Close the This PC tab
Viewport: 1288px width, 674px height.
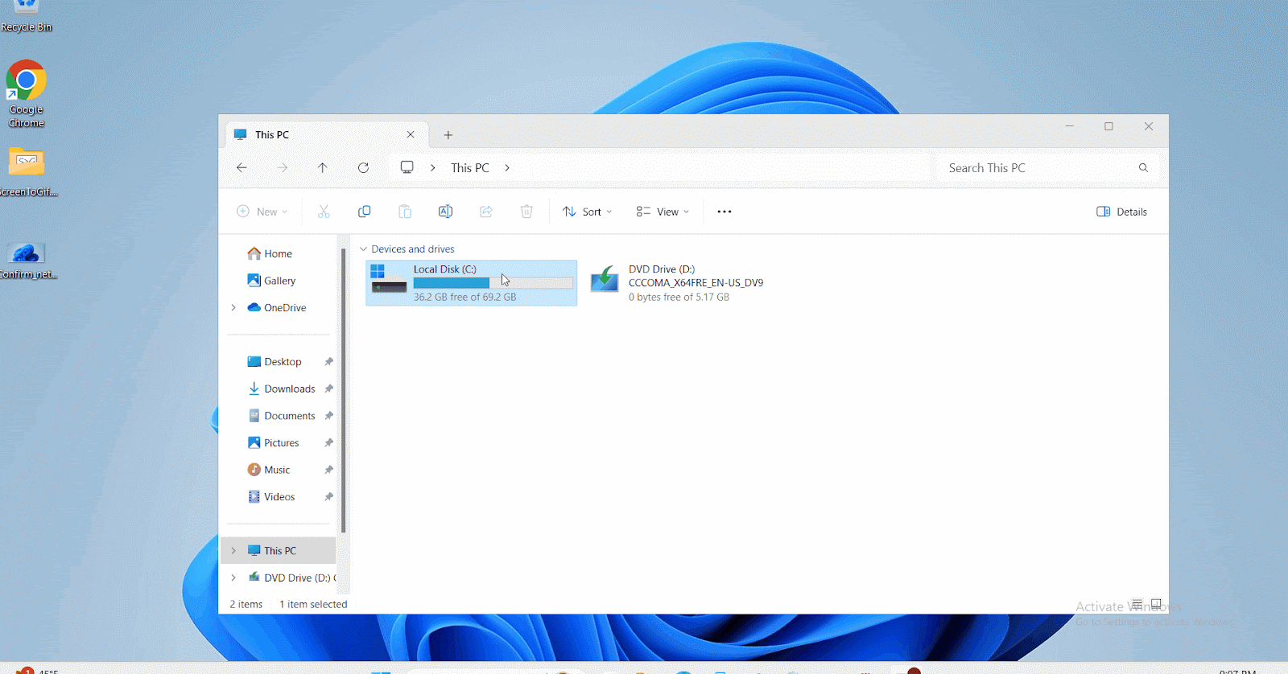pyautogui.click(x=411, y=134)
